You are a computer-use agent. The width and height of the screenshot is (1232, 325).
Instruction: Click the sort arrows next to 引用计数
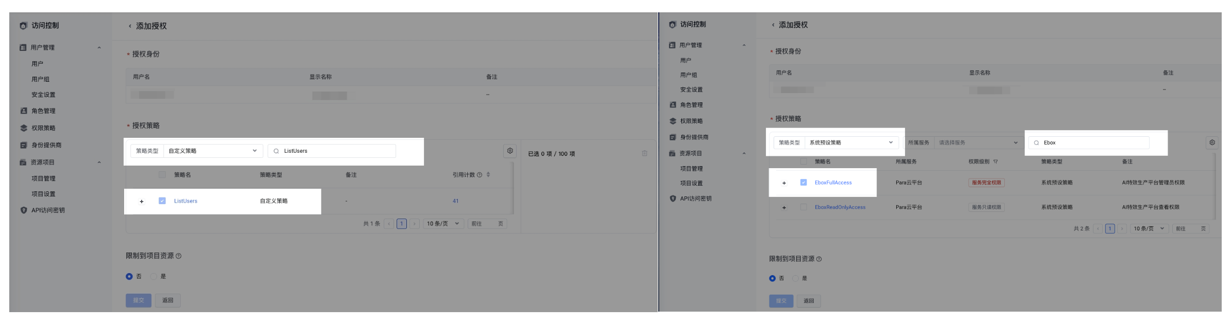pos(488,175)
